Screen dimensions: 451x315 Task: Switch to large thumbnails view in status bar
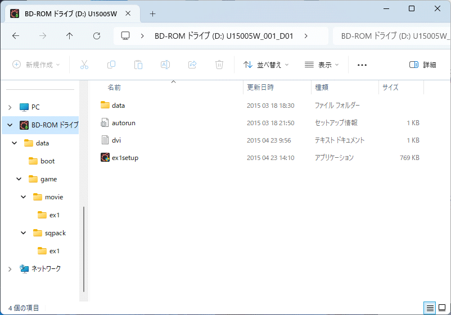pyautogui.click(x=442, y=308)
